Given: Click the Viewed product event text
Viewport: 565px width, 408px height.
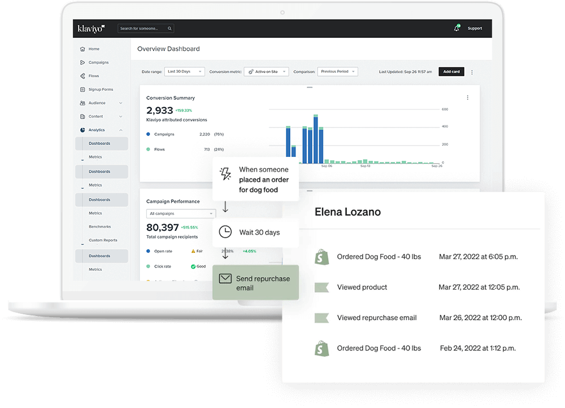Looking at the screenshot, I should [x=362, y=287].
